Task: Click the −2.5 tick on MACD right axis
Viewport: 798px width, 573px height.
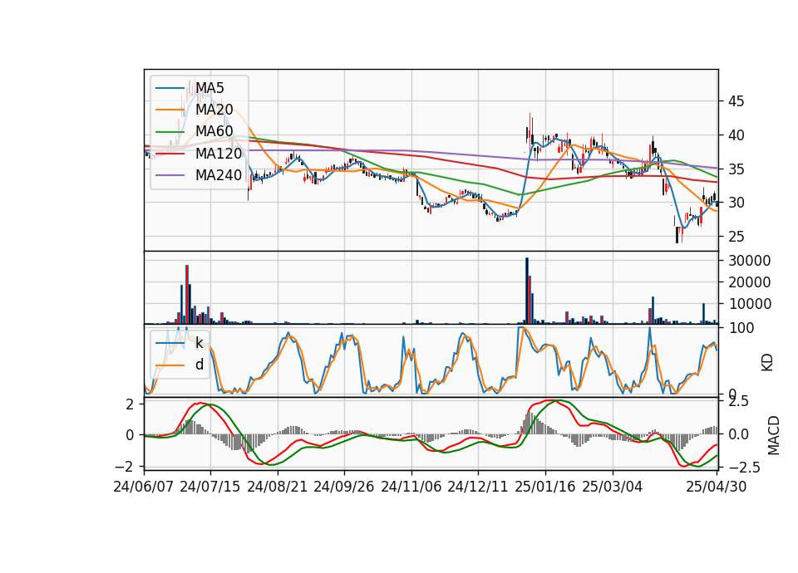Action: (x=744, y=468)
